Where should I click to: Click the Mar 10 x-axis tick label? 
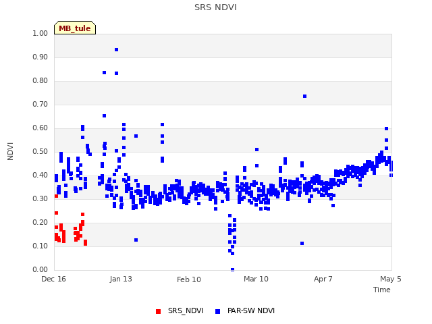pyautogui.click(x=256, y=279)
